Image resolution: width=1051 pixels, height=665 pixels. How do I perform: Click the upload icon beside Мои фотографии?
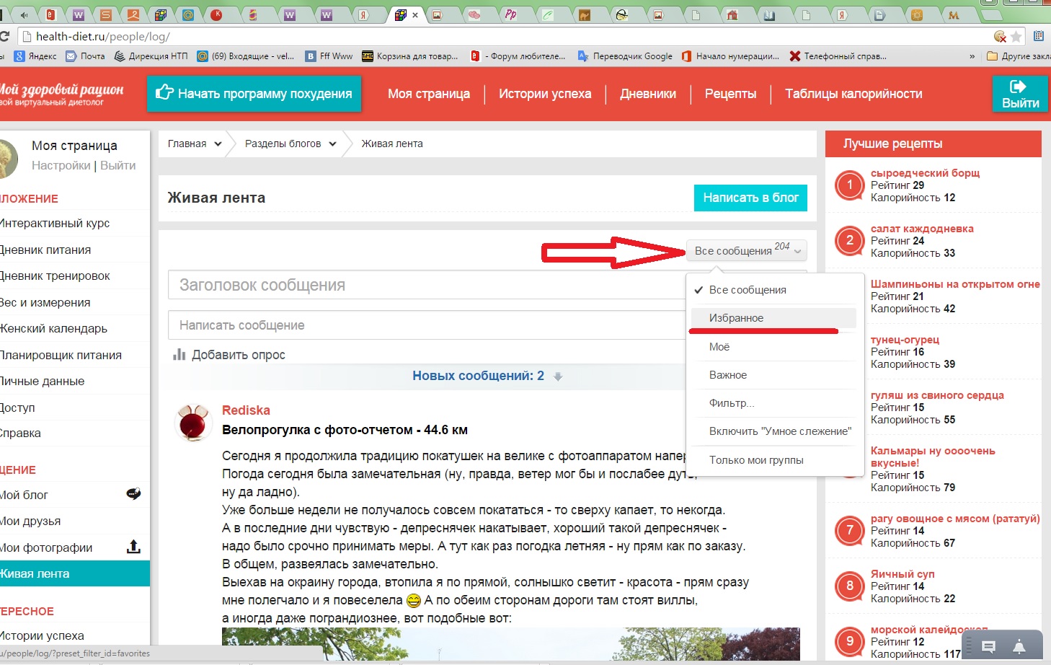133,547
